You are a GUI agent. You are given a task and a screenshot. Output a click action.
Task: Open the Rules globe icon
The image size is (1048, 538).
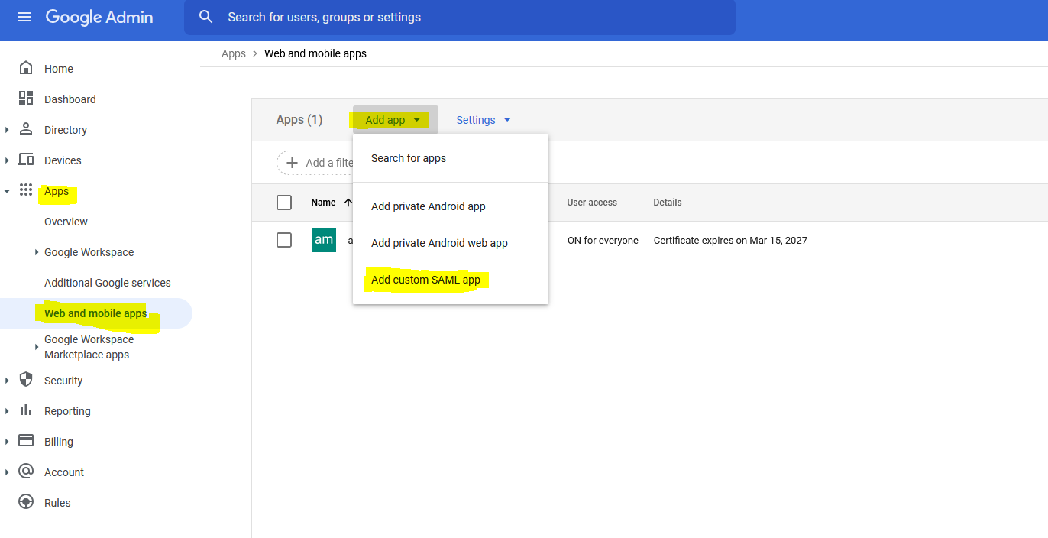[x=25, y=502]
